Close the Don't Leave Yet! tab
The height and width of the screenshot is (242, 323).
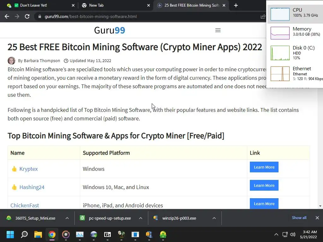pyautogui.click(x=73, y=6)
